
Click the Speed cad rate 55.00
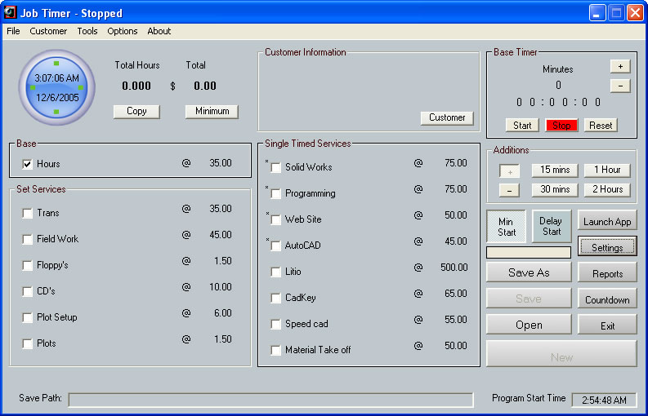[455, 320]
